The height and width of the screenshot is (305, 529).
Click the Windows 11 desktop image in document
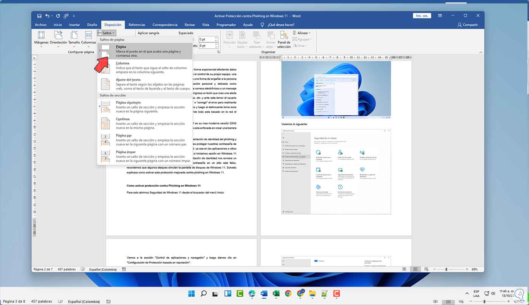[336, 90]
